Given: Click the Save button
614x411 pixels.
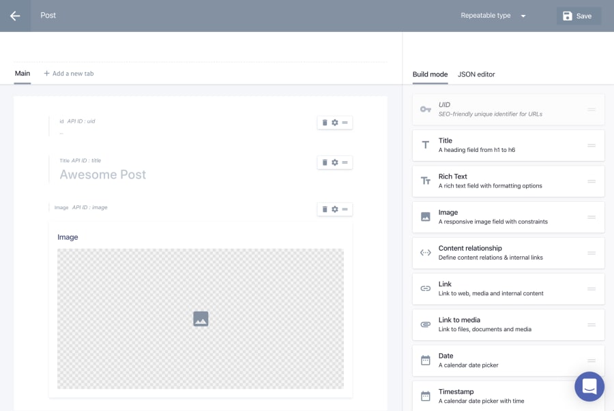Looking at the screenshot, I should pyautogui.click(x=579, y=16).
